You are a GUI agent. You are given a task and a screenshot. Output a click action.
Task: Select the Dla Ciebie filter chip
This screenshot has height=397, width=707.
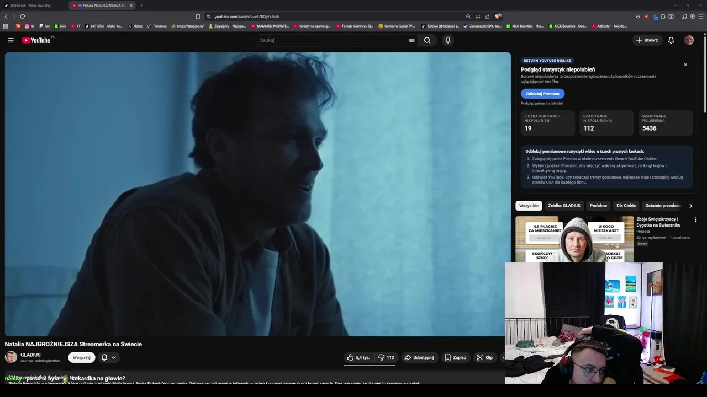pyautogui.click(x=626, y=206)
